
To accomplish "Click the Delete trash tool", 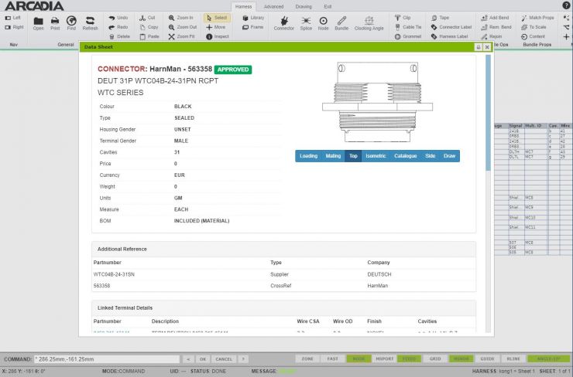I will 119,36.
